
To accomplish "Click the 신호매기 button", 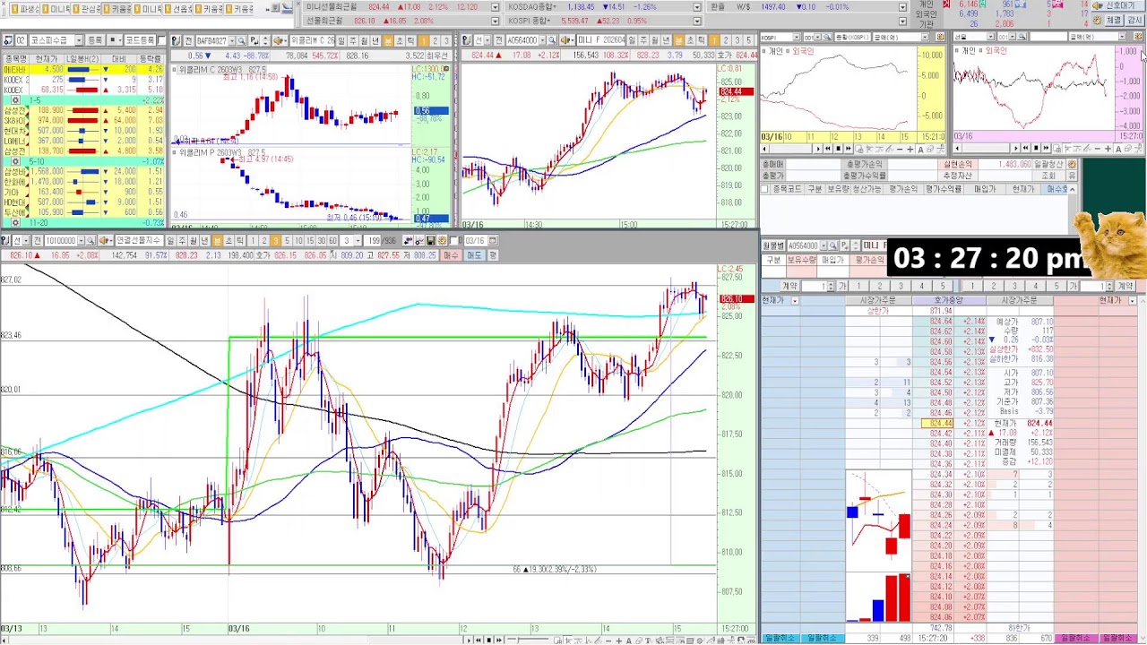I will (1120, 6).
